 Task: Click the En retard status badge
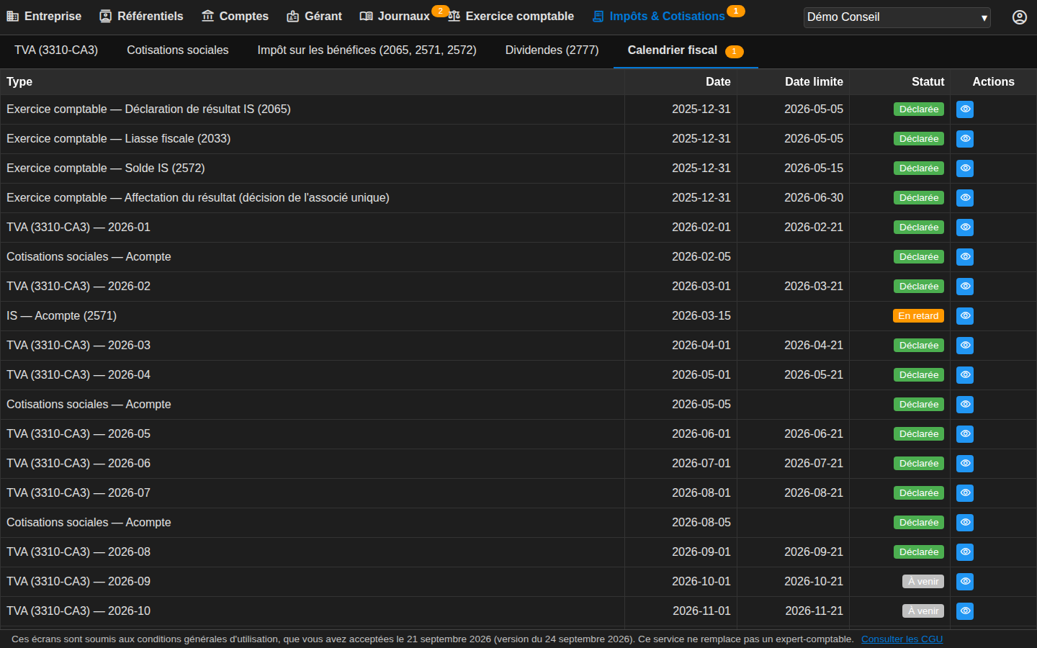918,316
